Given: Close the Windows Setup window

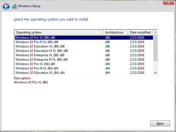Looking at the screenshot, I should (x=169, y=2).
